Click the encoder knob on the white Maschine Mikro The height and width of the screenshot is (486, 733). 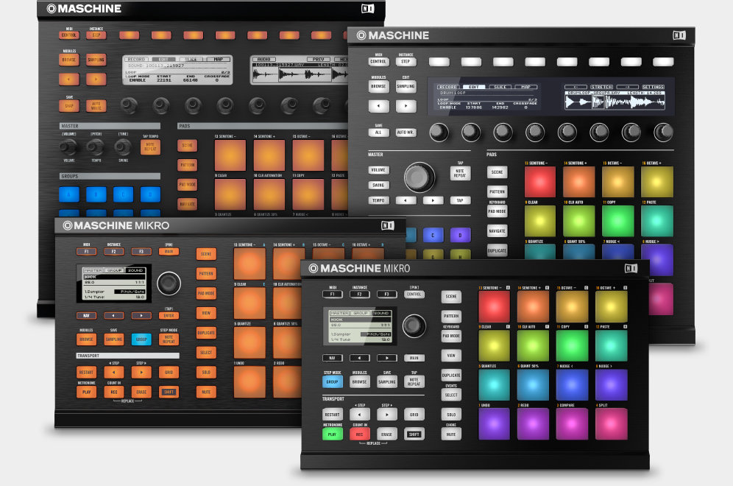(414, 325)
